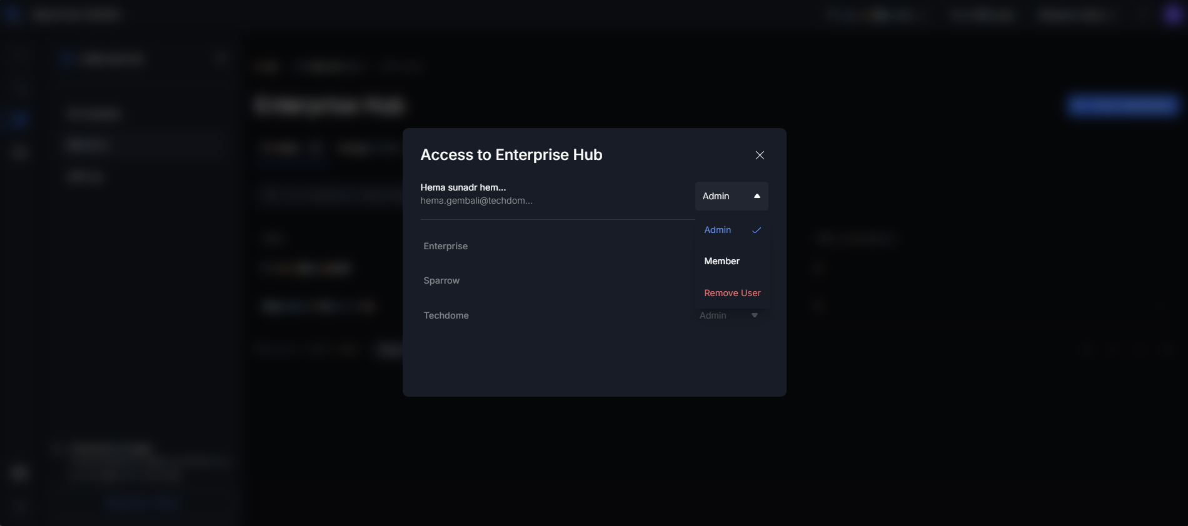1188x526 pixels.
Task: Open the purple profile avatar in top-right corner
Action: pyautogui.click(x=1172, y=15)
